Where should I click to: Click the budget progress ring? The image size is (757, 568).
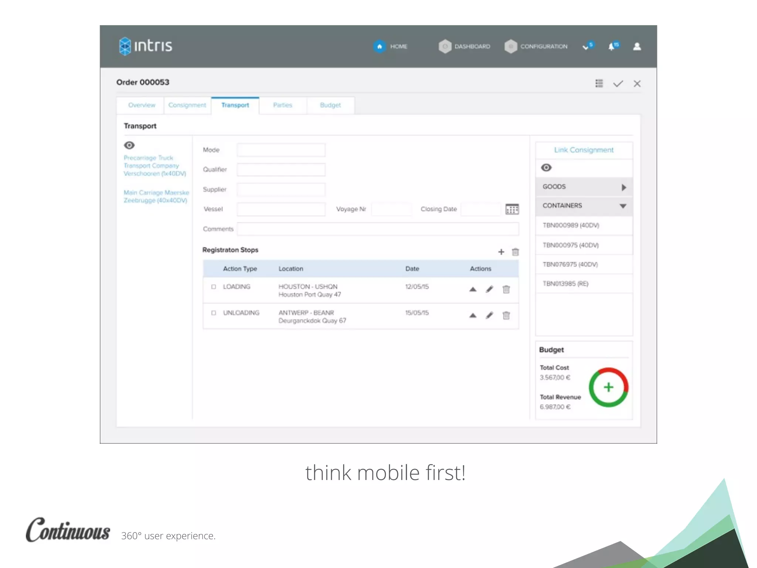608,387
